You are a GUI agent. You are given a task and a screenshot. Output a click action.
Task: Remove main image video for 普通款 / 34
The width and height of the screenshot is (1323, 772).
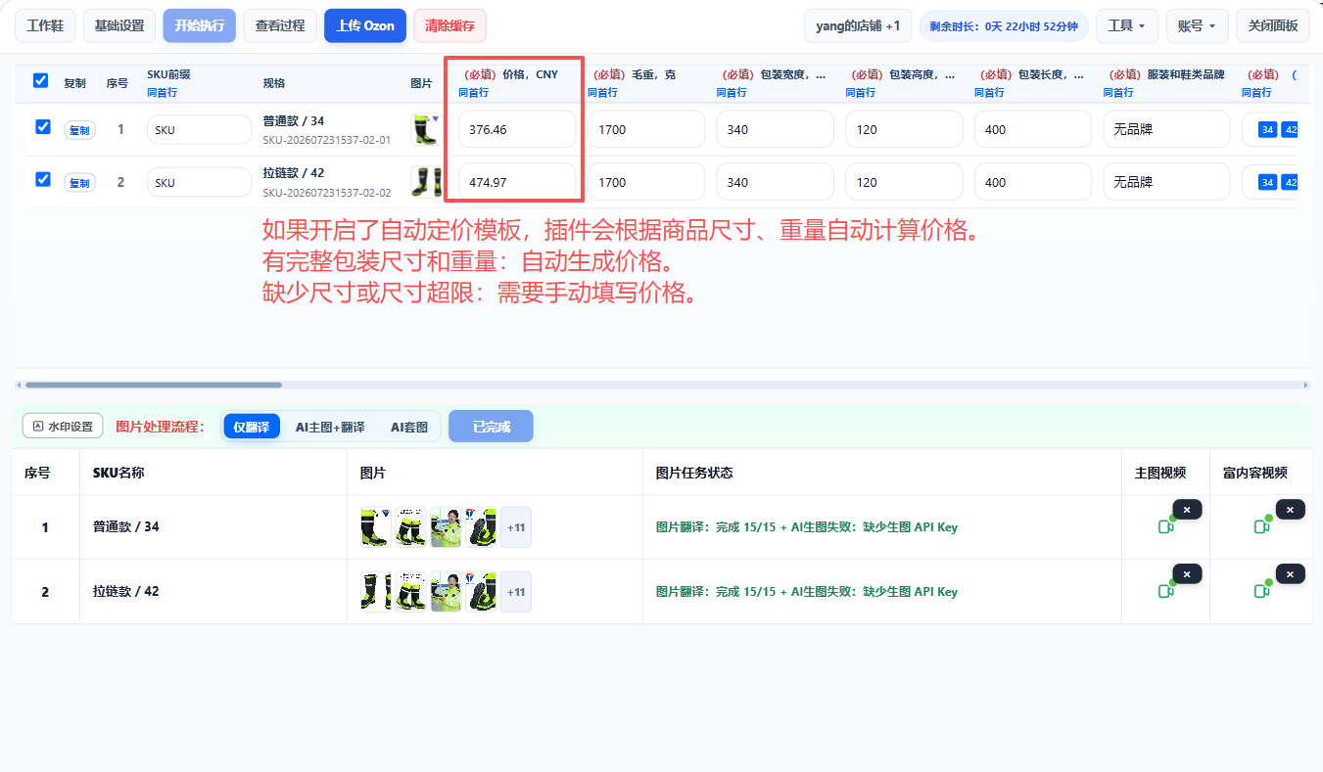click(1187, 510)
